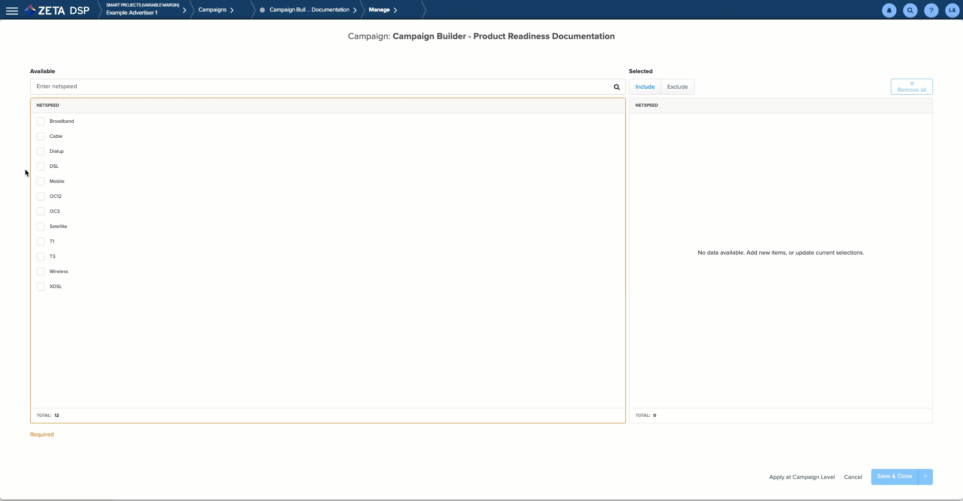Open the user profile avatar
This screenshot has height=501, width=963.
point(952,11)
